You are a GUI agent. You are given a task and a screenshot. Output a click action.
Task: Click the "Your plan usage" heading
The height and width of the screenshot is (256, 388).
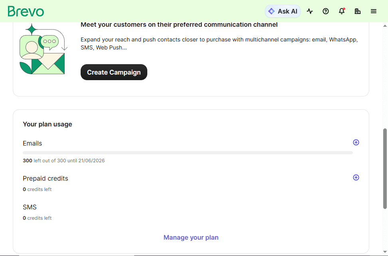coord(47,124)
